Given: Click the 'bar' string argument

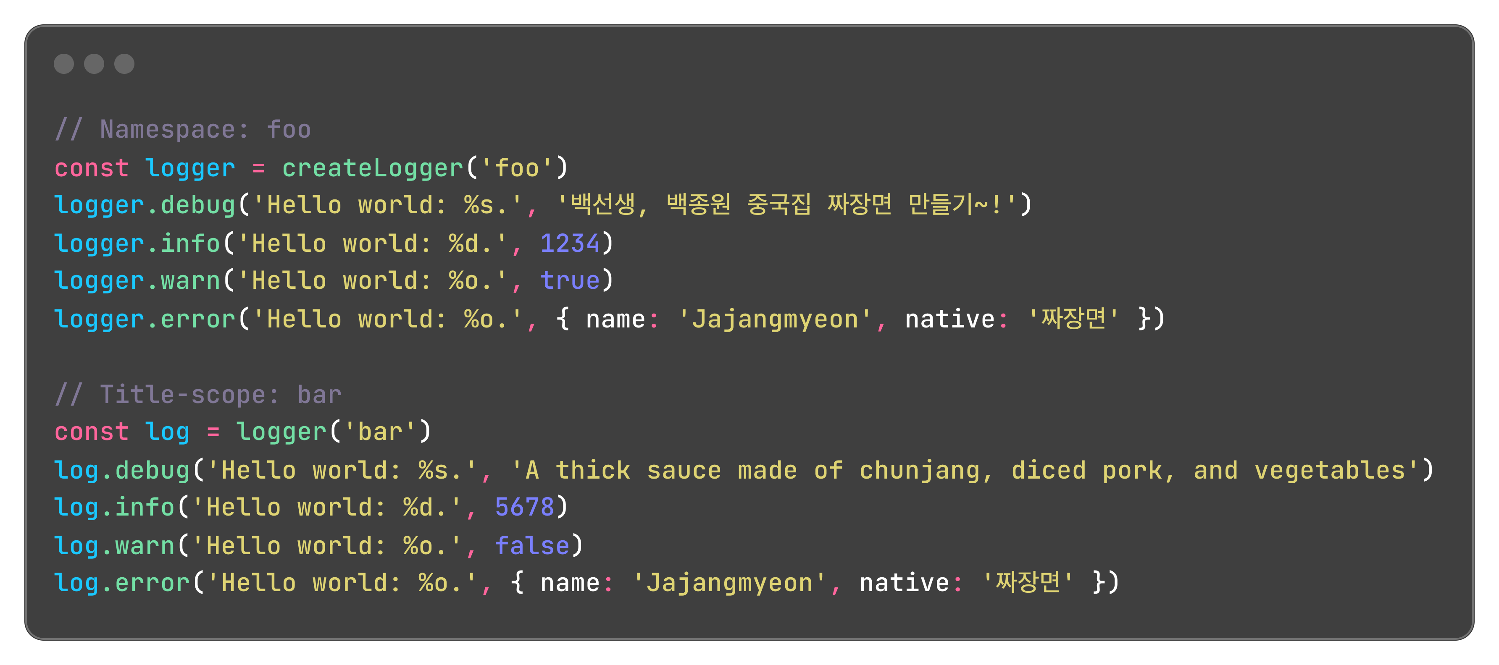Looking at the screenshot, I should coord(380,432).
